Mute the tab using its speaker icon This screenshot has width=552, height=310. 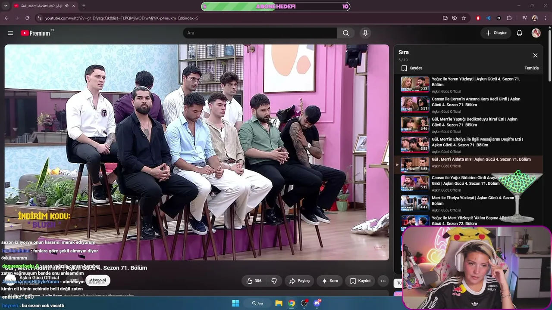tap(66, 6)
